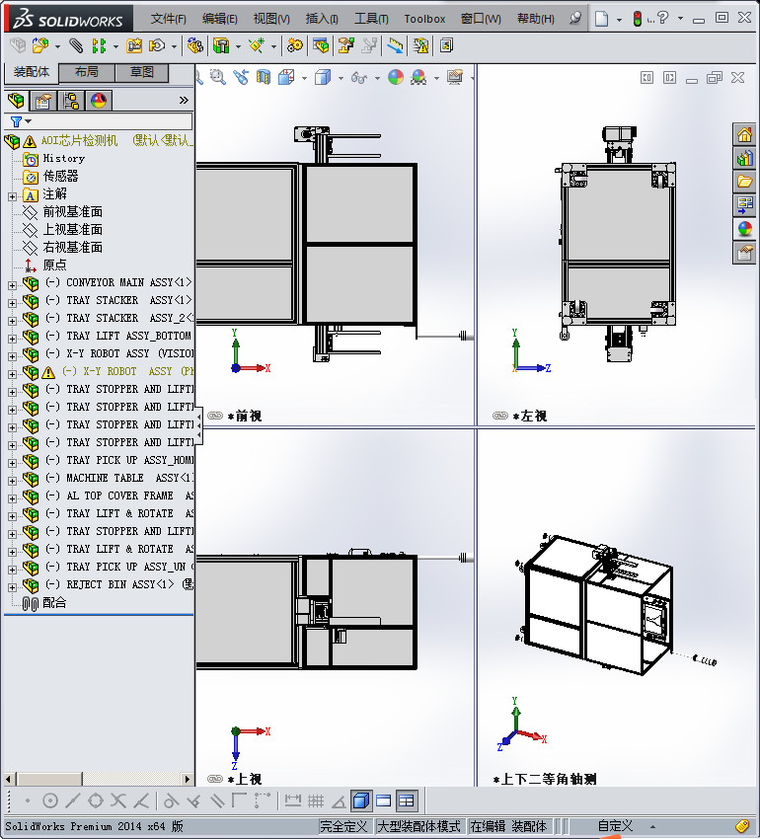760x839 pixels.
Task: Toggle the midpoint line quick snap
Action: 73,801
